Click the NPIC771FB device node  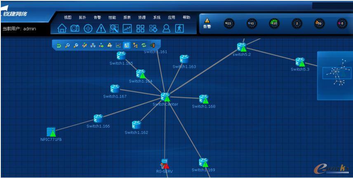coord(51,132)
